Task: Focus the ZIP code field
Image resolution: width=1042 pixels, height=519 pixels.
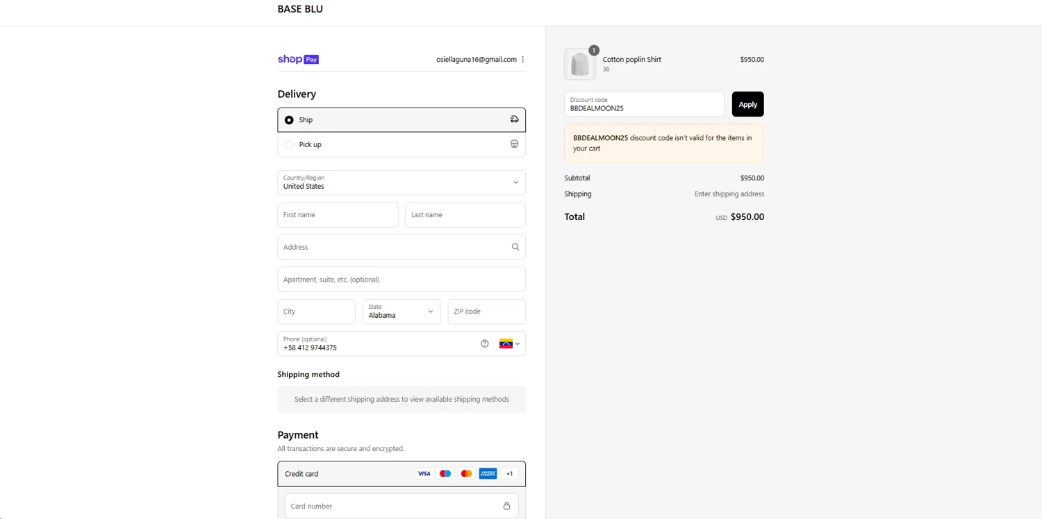Action: tap(487, 312)
